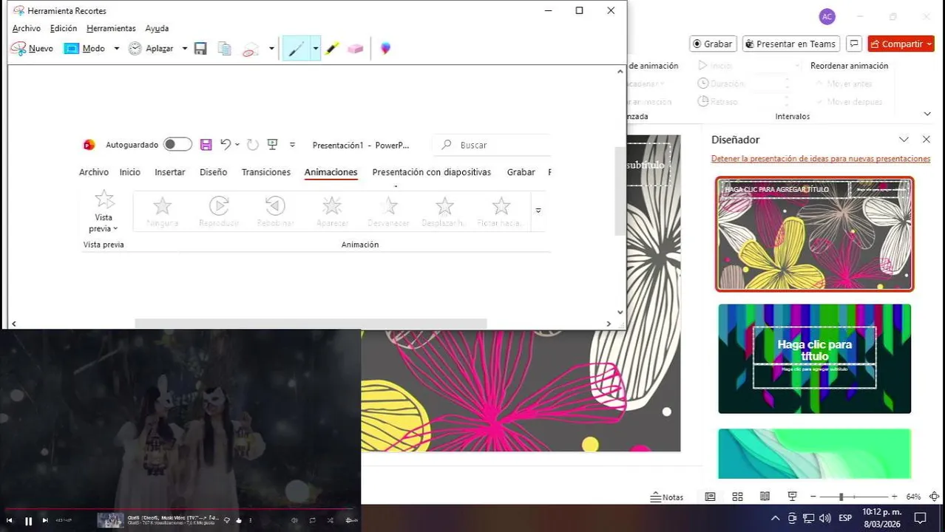Close the Diseñador panel
Viewport: 945px width, 532px height.
(x=927, y=139)
